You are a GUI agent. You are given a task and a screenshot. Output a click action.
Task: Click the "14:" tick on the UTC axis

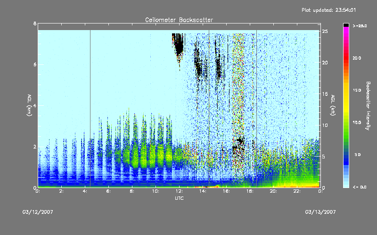[x=203, y=191]
